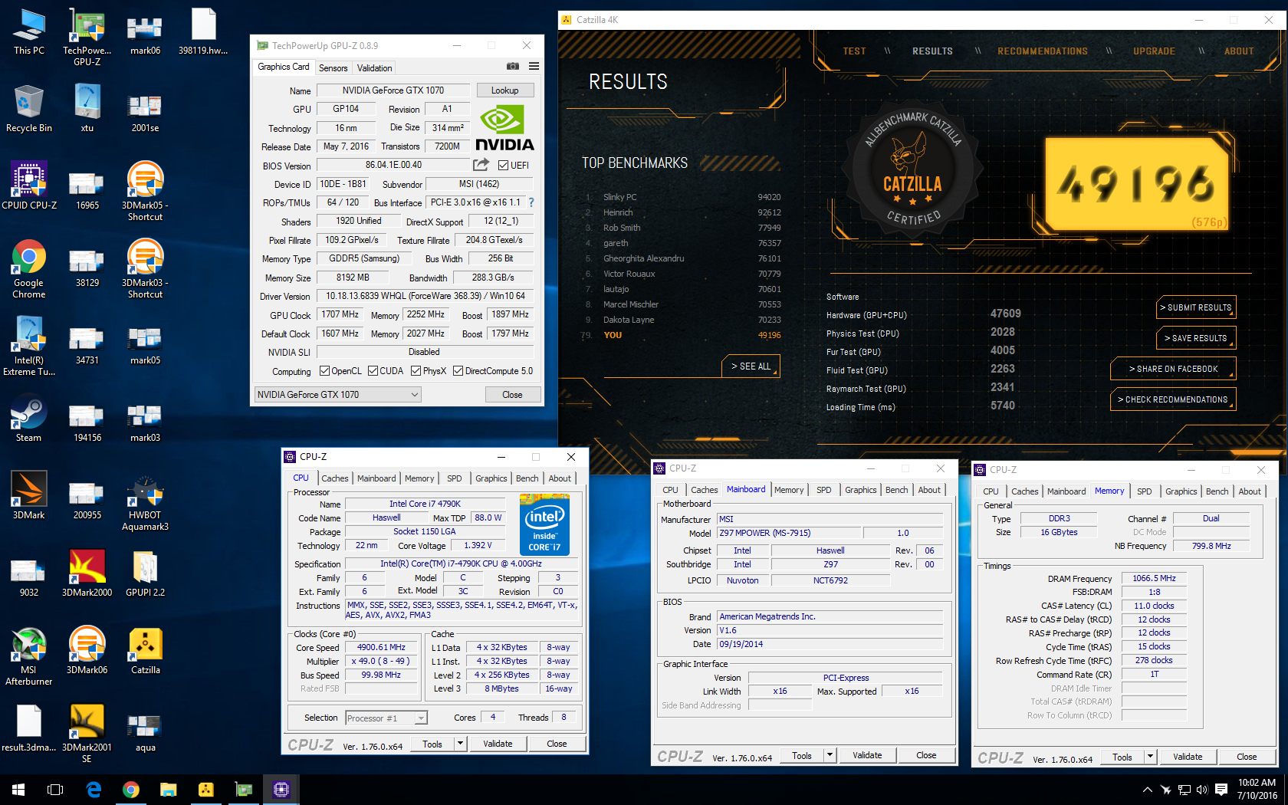Show hidden system tray icons
This screenshot has height=805, width=1288.
1147,790
